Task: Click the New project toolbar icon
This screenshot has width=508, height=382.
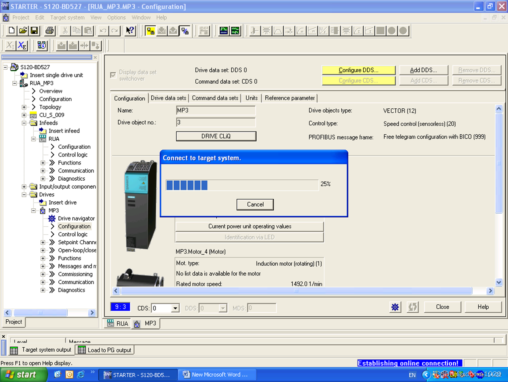Action: 11,31
